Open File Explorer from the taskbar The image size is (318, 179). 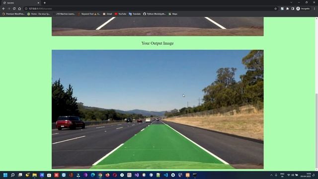pos(34,175)
